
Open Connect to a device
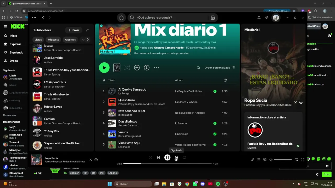tap(265, 160)
